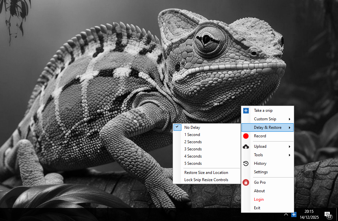Choose Exit to quit the app
This screenshot has width=338, height=221.
pyautogui.click(x=257, y=208)
